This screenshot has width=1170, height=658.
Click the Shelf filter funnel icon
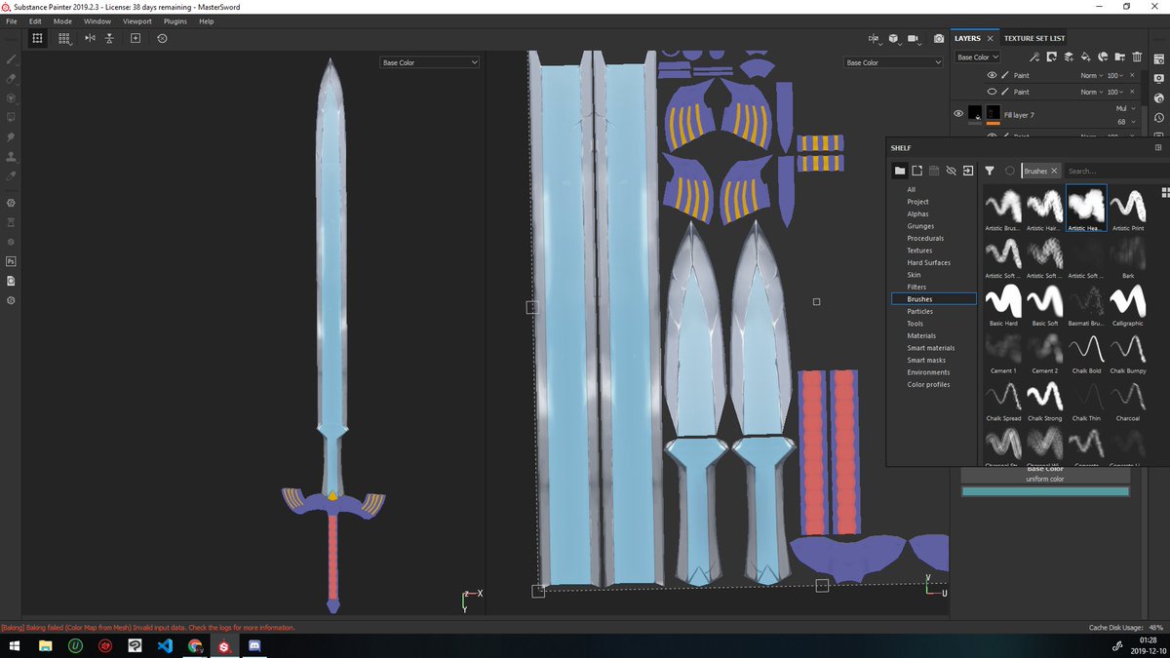[989, 171]
